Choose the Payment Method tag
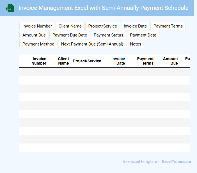Viewport: 197px width, 173px height. 38,44
